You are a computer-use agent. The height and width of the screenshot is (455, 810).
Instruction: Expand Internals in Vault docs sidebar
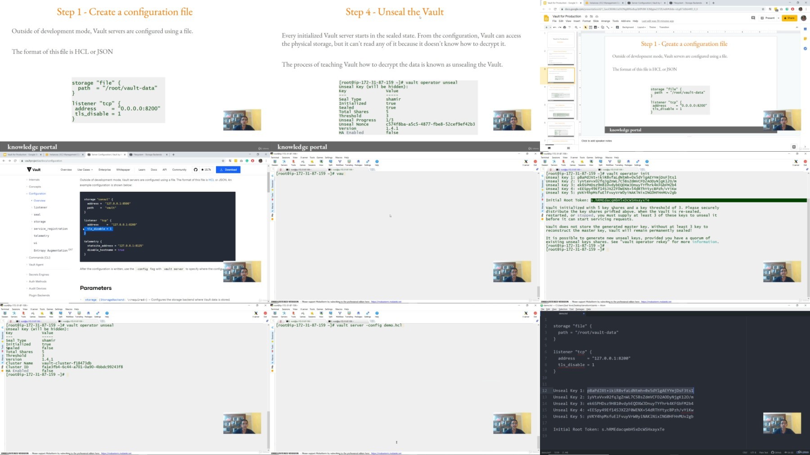(x=34, y=180)
